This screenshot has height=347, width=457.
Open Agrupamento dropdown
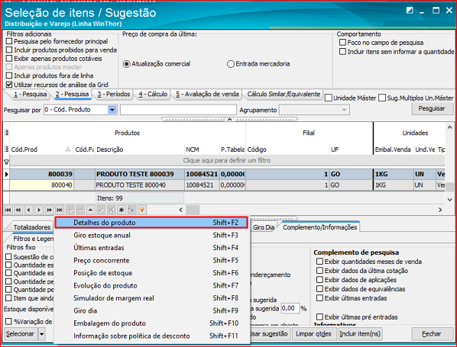(344, 110)
